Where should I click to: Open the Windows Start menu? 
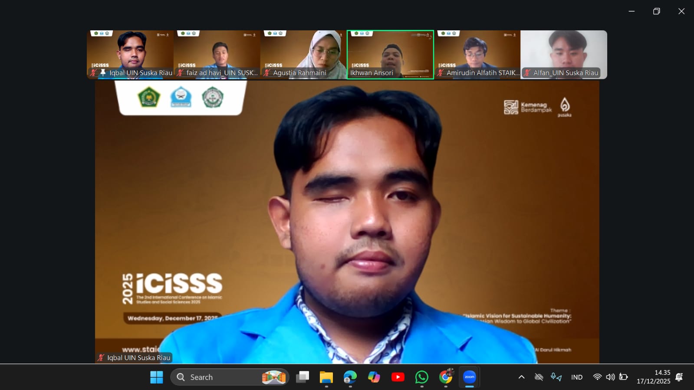tap(156, 377)
